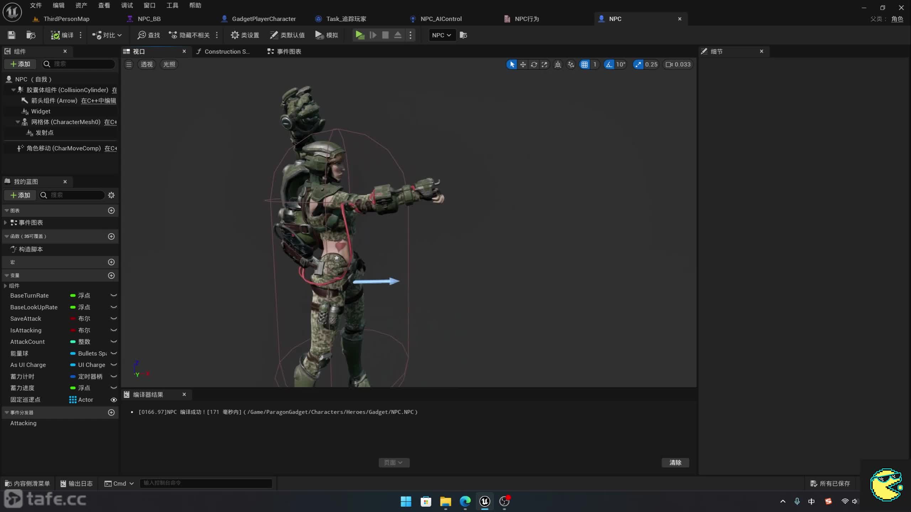
Task: Open viewport options hamburger menu
Action: (x=129, y=64)
